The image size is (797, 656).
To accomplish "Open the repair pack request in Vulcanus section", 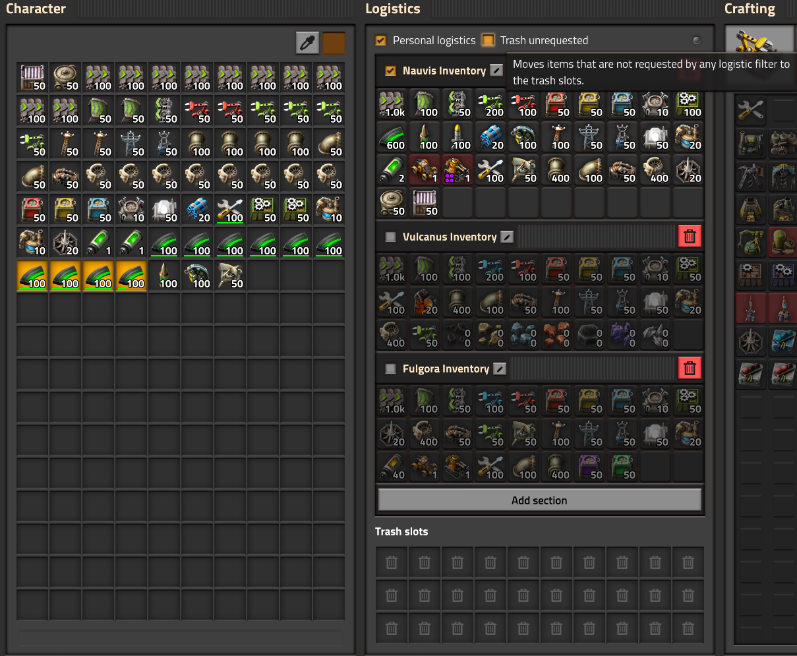I will coord(392,303).
